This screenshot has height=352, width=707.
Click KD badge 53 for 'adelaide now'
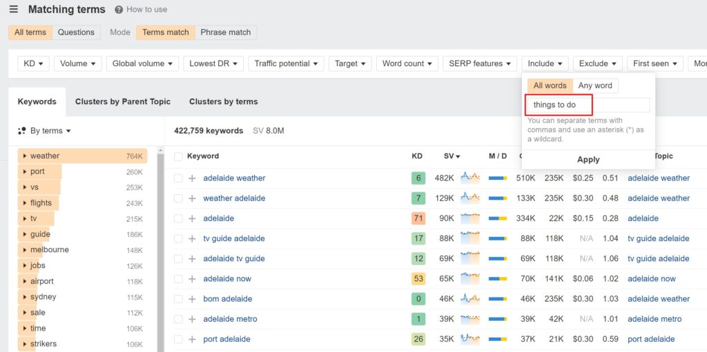[x=418, y=278]
